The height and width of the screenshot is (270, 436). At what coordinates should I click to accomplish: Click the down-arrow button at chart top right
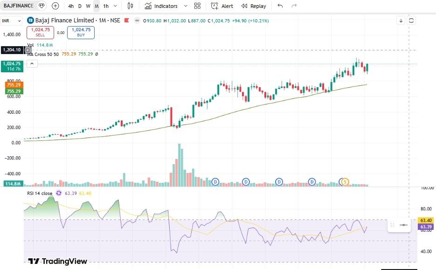click(401, 21)
